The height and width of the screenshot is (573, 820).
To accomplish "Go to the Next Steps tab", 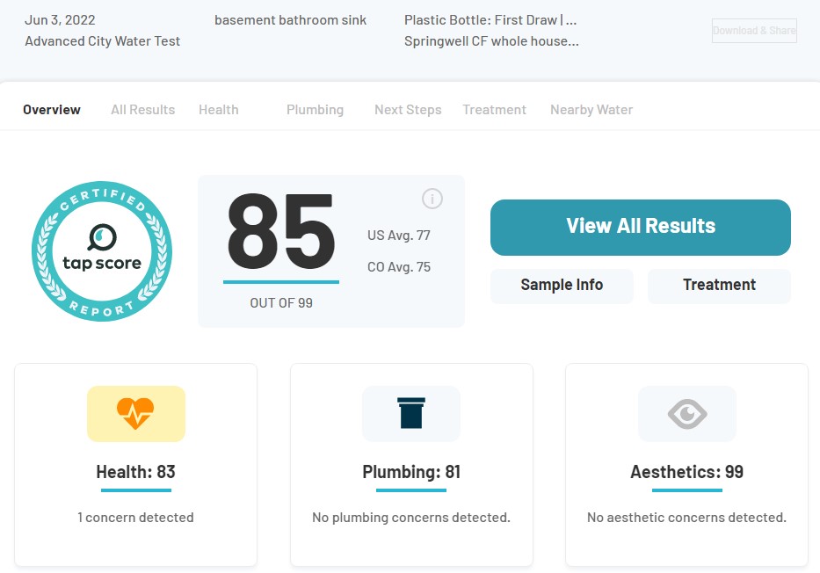I will click(408, 110).
